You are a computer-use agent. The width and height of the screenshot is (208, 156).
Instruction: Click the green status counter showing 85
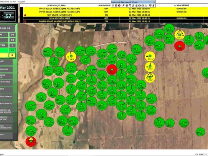[13, 50]
